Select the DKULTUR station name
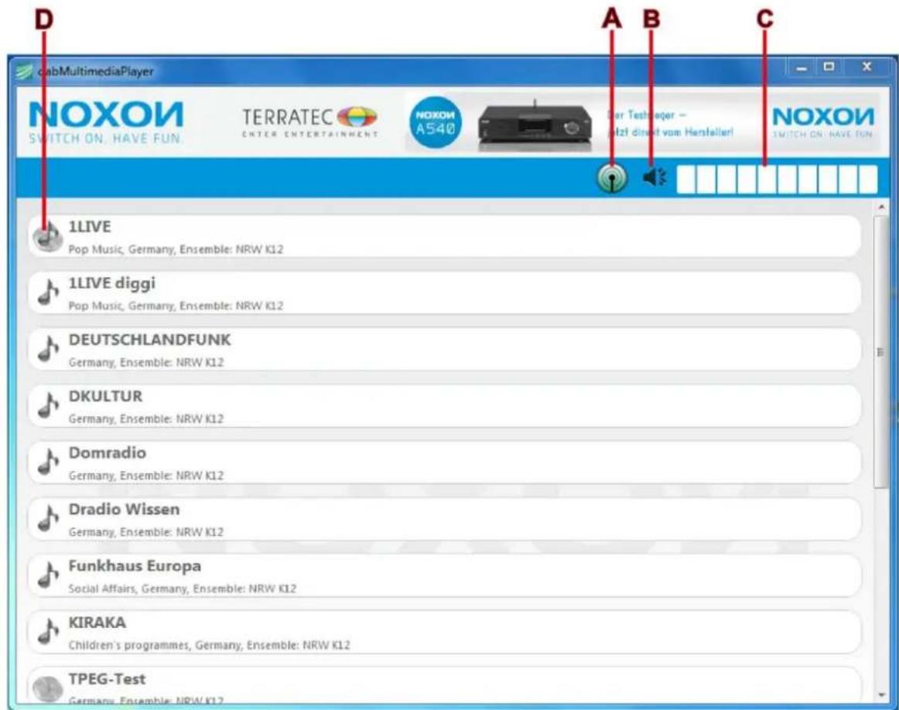Viewport: 899px width, 710px height. pos(105,397)
